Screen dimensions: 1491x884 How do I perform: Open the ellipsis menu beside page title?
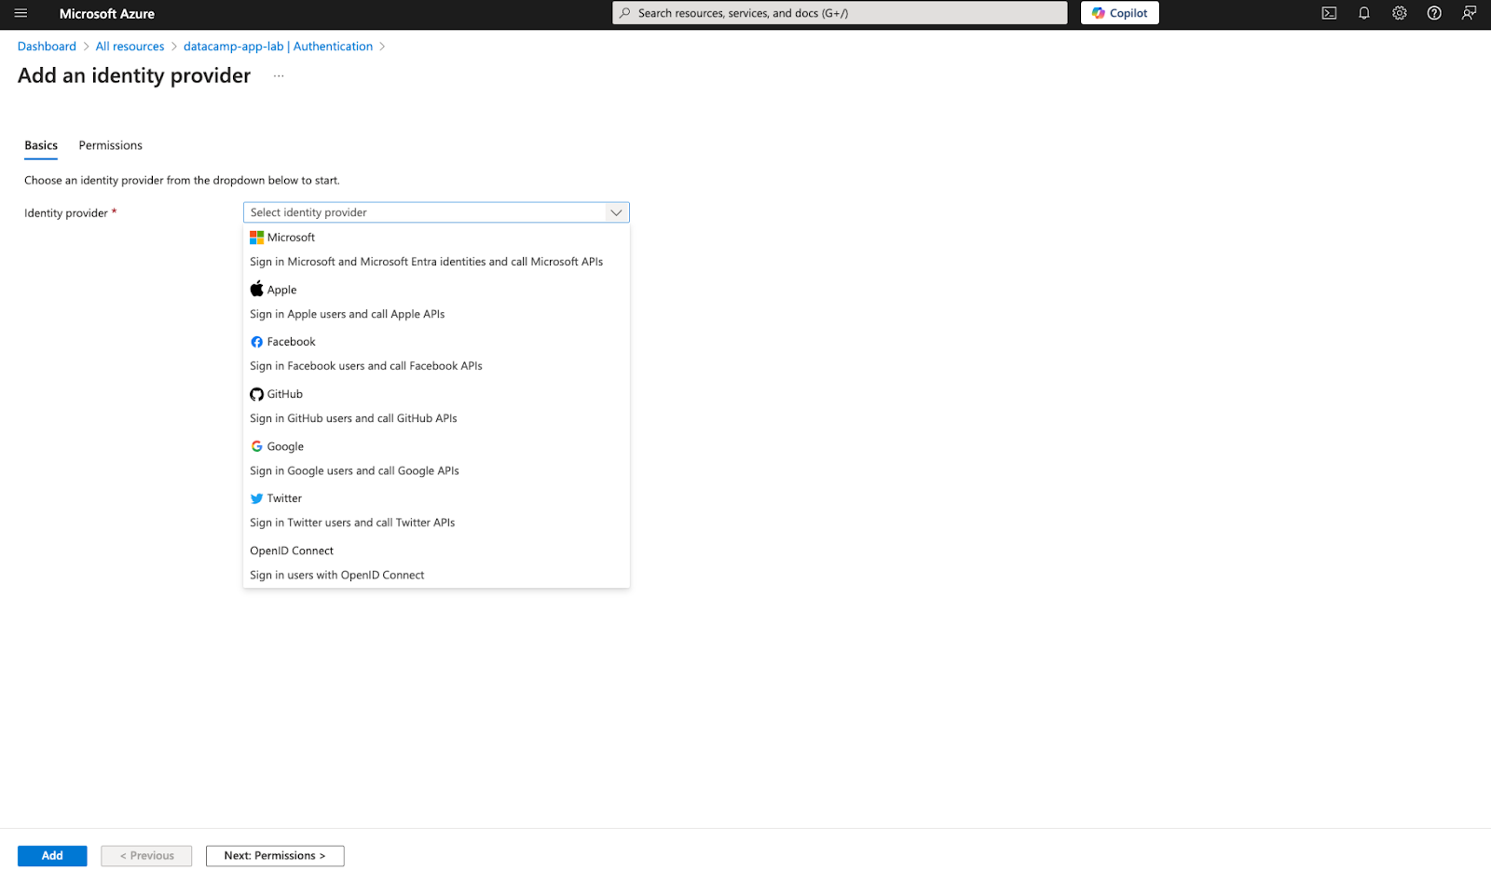click(279, 76)
